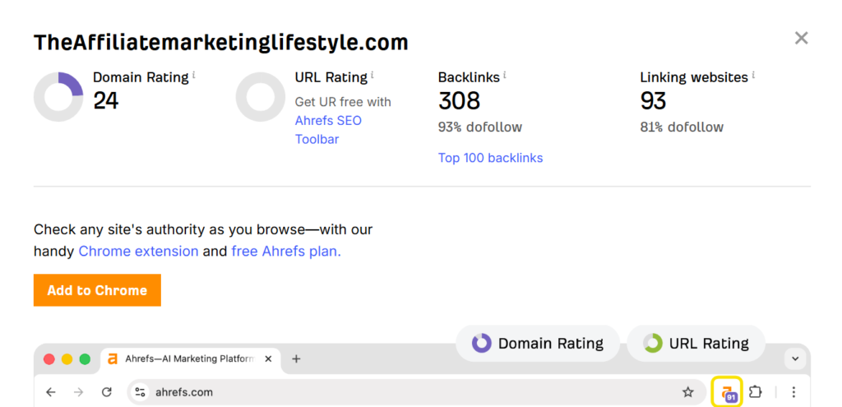Open the browser three-dot menu
842x407 pixels.
pyautogui.click(x=793, y=392)
